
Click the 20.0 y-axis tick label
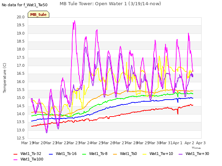[x=21, y=17]
